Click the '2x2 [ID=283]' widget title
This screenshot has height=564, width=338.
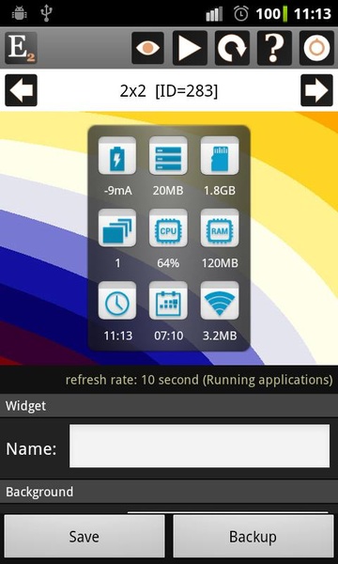169,91
